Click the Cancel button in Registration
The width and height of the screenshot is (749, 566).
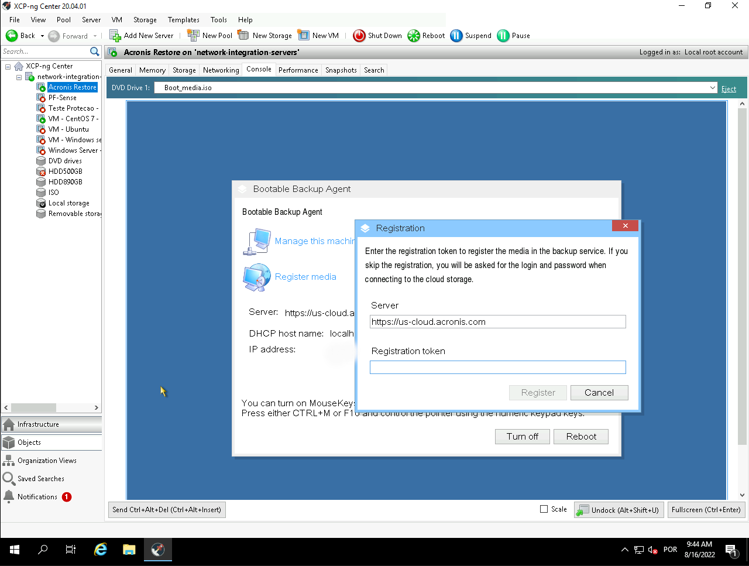click(599, 393)
